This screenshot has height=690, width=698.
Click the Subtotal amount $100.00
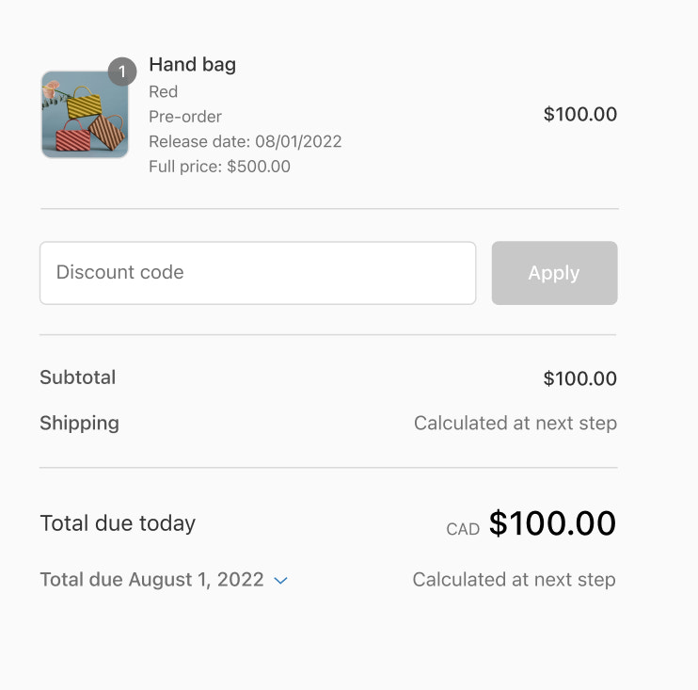(579, 379)
